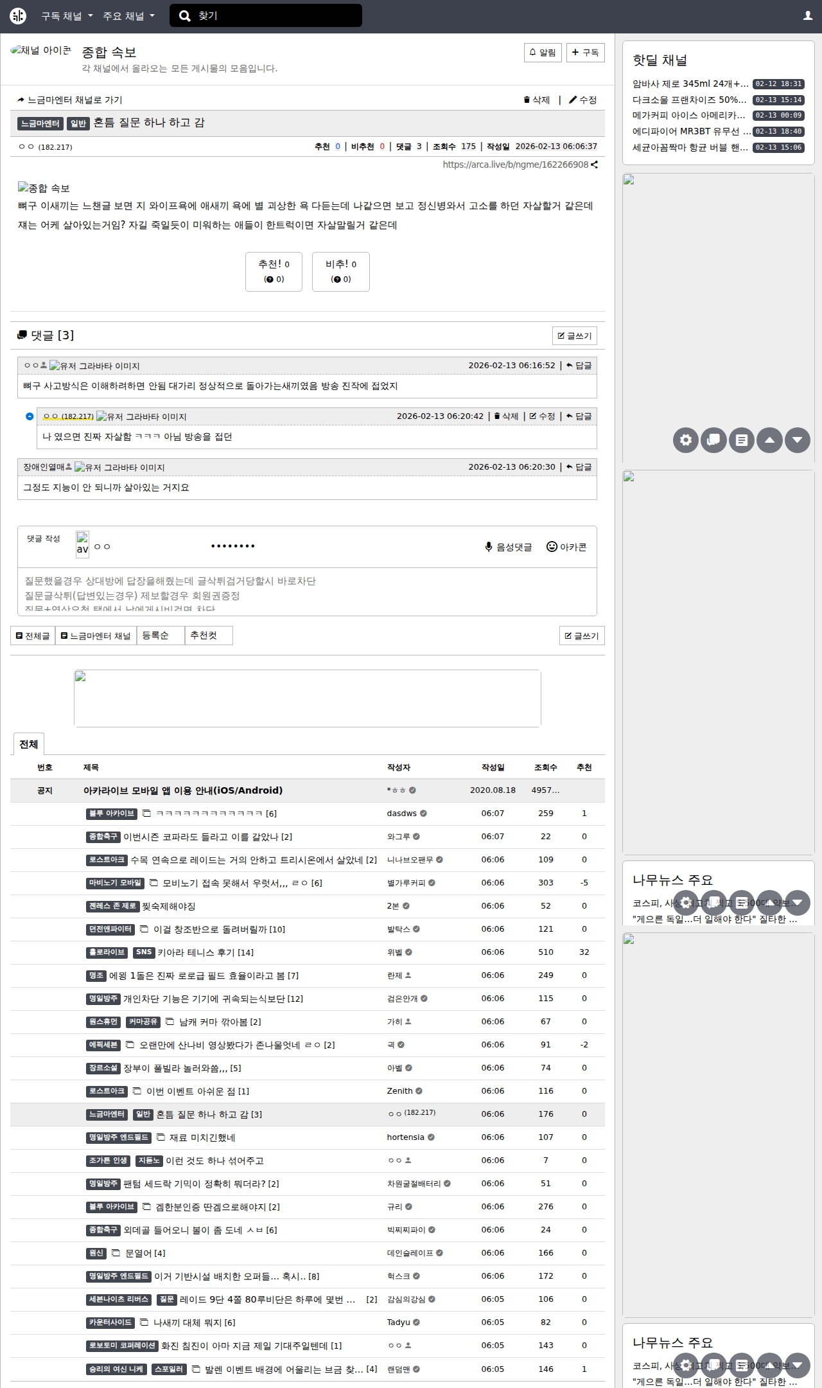The image size is (822, 1388).
Task: Click the comment text area
Action: [x=307, y=592]
